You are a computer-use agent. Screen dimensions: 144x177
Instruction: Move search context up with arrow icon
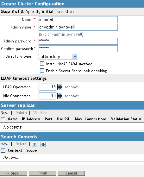coord(34,144)
